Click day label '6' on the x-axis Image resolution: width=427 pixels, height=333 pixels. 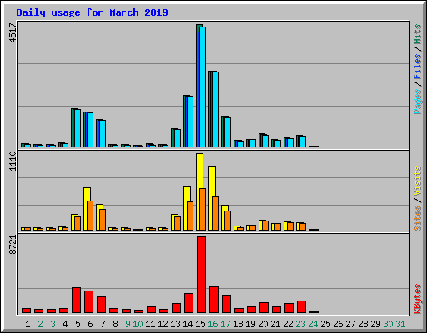click(90, 324)
